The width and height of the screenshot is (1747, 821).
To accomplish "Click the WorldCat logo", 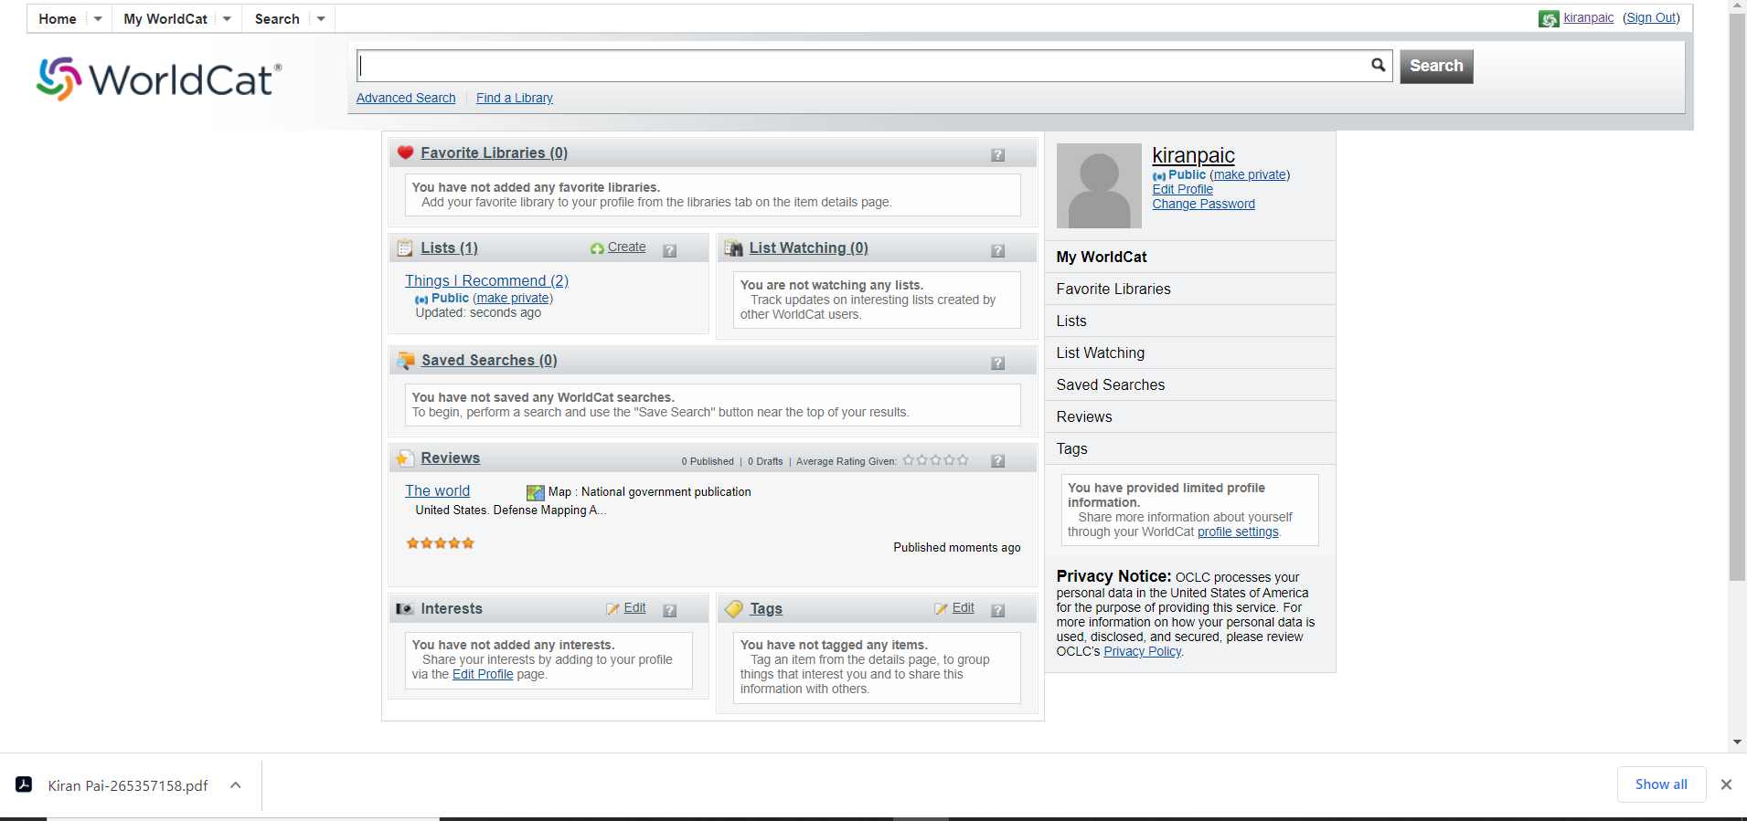I will (x=159, y=79).
